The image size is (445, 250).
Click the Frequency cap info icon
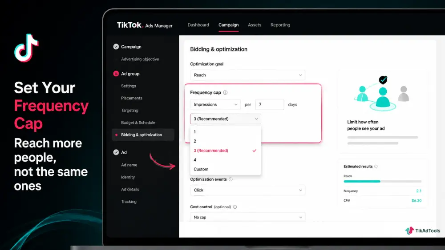[225, 92]
